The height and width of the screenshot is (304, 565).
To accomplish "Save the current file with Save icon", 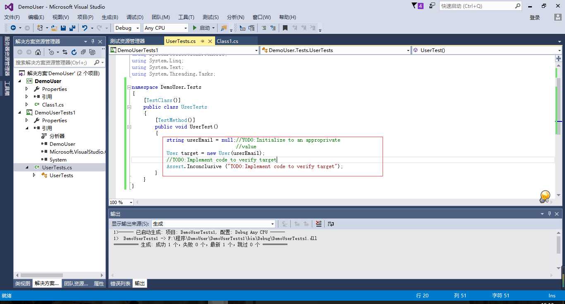I will (63, 28).
